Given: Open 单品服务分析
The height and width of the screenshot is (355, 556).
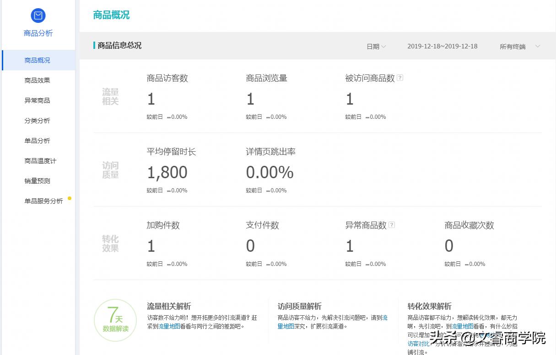Looking at the screenshot, I should pos(43,201).
